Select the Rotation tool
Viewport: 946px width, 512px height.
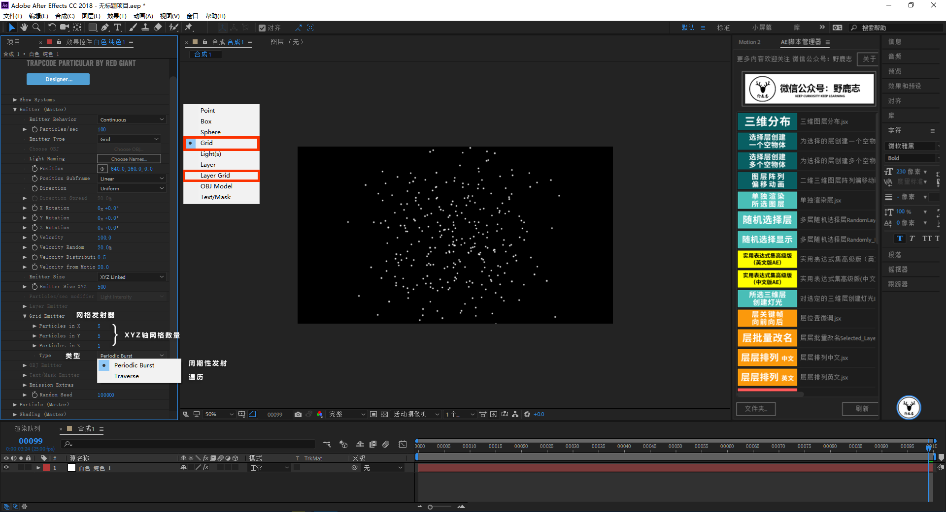(52, 28)
